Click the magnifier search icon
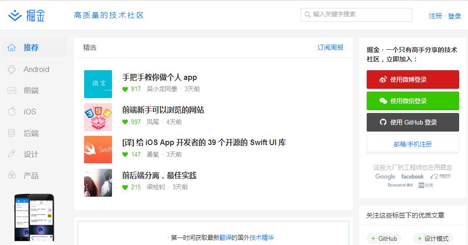This screenshot has height=245, width=468. pyautogui.click(x=307, y=14)
